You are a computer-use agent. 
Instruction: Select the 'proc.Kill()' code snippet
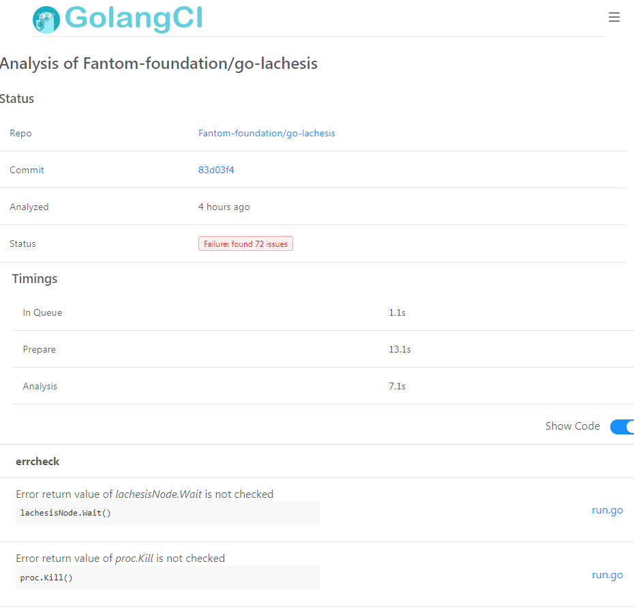click(x=168, y=578)
